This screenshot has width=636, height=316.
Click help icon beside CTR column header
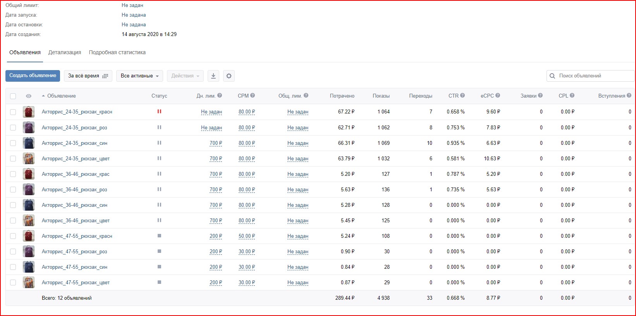click(462, 95)
